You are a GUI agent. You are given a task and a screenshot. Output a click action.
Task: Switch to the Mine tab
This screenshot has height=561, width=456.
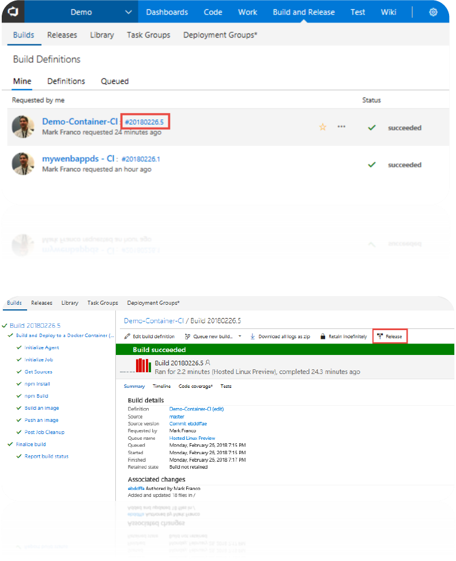coord(22,81)
